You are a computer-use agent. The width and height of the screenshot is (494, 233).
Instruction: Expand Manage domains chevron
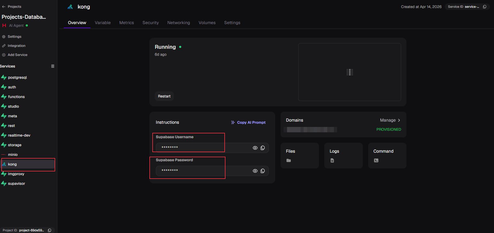coord(399,120)
